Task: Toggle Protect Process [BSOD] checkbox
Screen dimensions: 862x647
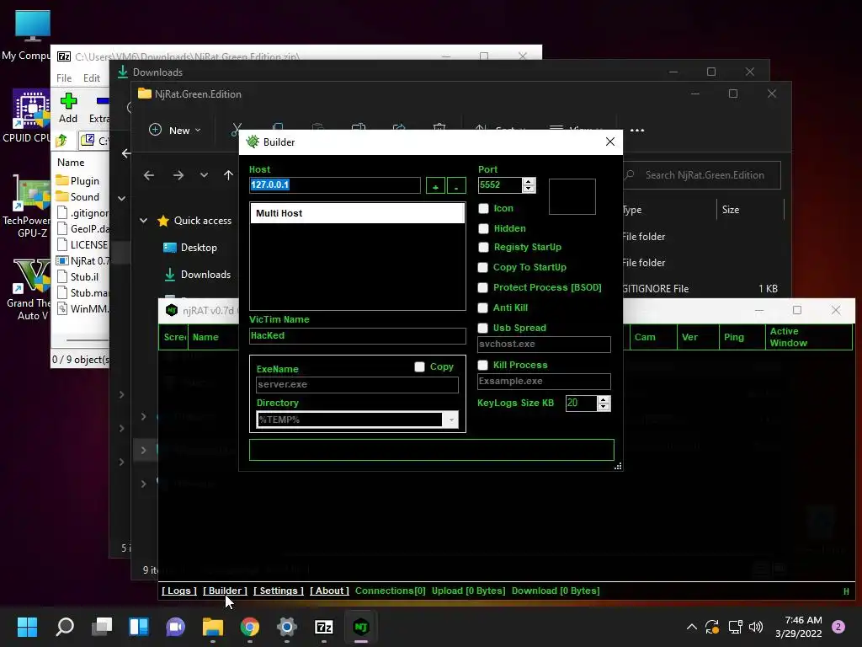Action: tap(482, 287)
